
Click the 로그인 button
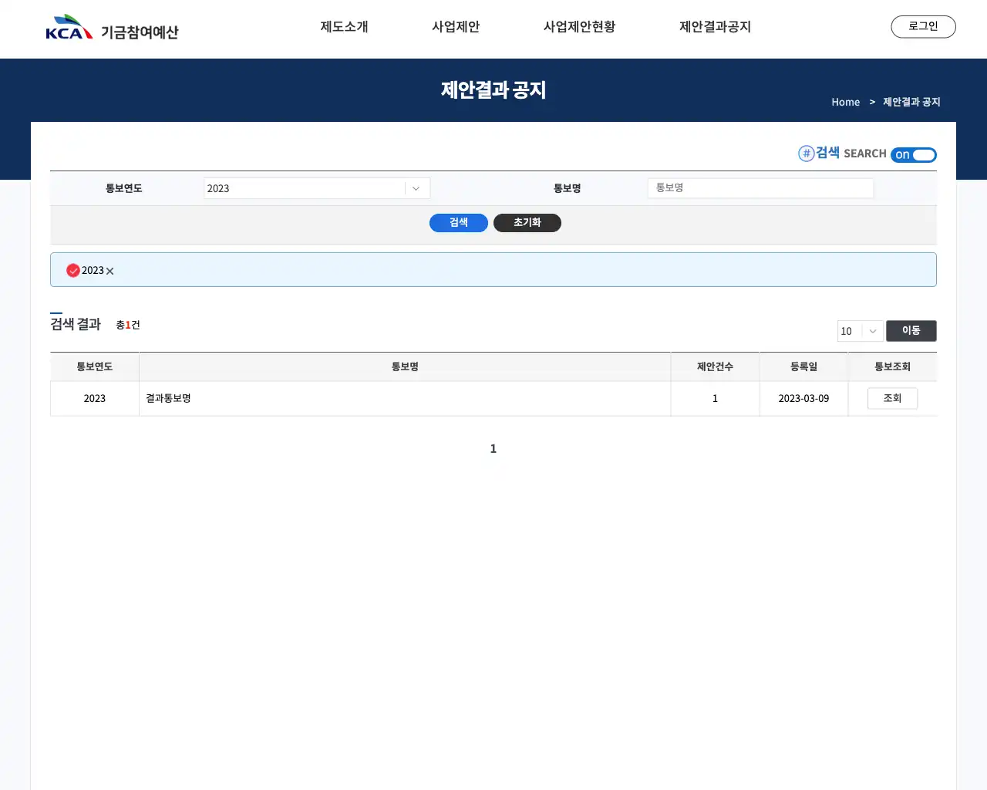click(923, 25)
